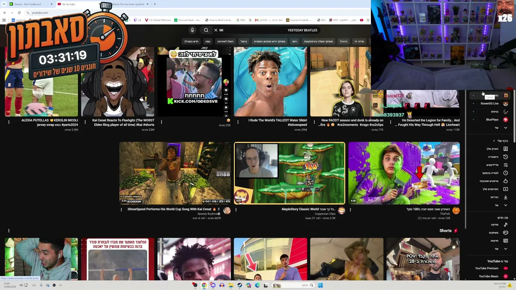Screen dimensions: 516x290
Task: Select the משחקי וידאו מתחום הספורט chip
Action: 269,41
